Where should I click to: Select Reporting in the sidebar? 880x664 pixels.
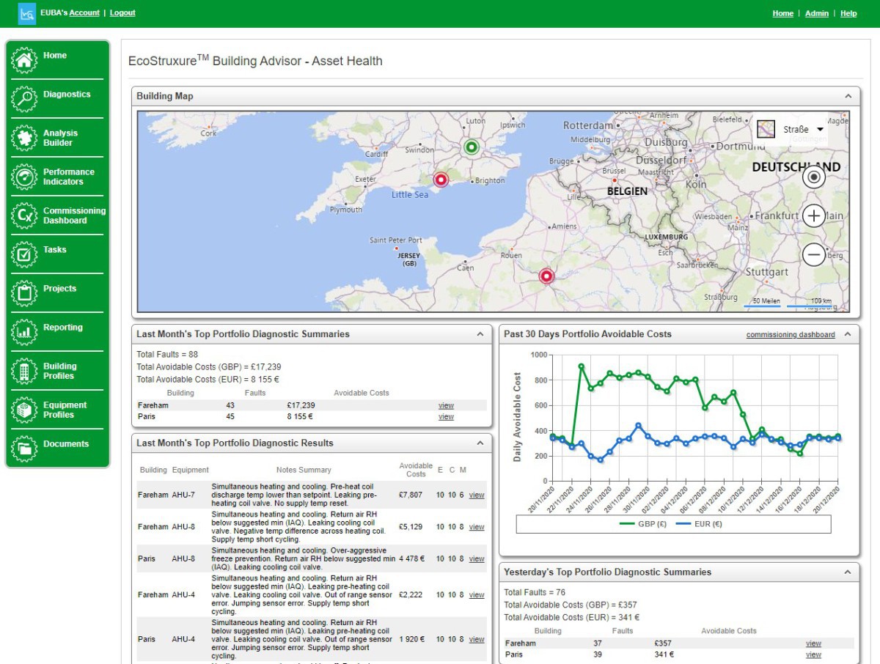coord(63,328)
